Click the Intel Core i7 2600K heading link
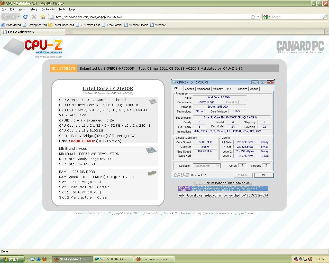This screenshot has height=263, width=329. (108, 88)
